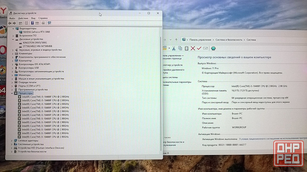Click the scissors Cut icon in System window

[x=173, y=48]
